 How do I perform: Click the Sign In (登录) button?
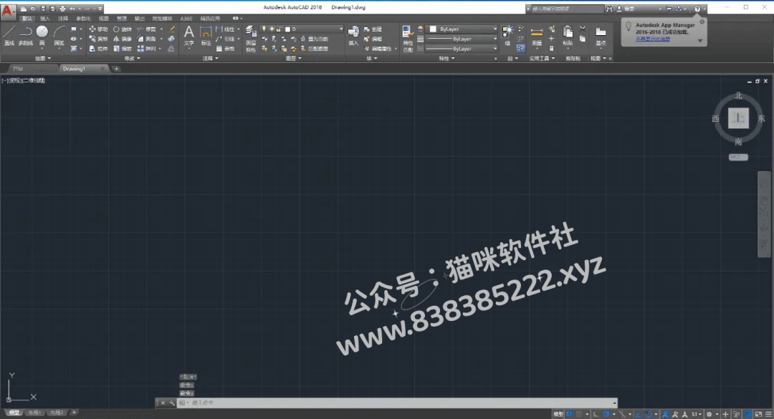click(629, 9)
